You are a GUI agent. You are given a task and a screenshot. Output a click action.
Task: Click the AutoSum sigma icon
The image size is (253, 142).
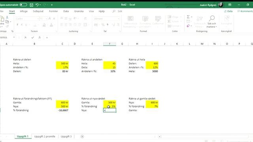[x=188, y=17]
